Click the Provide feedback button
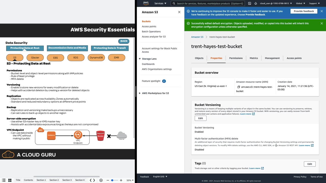The width and height of the screenshot is (326, 183). point(304,11)
